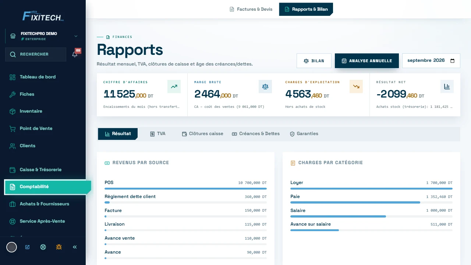
Task: Open Fiches with the wrench icon
Action: [x=43, y=94]
